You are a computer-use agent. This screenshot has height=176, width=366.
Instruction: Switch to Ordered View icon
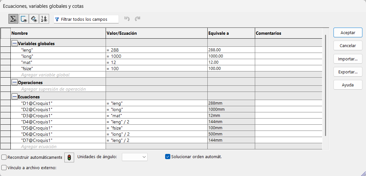click(44, 19)
